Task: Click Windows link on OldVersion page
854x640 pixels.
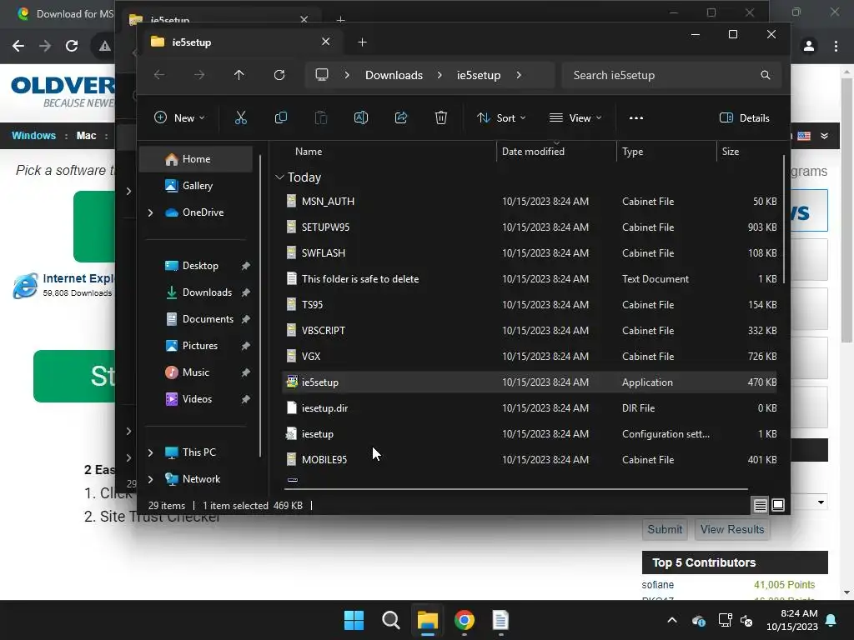Action: pyautogui.click(x=33, y=136)
